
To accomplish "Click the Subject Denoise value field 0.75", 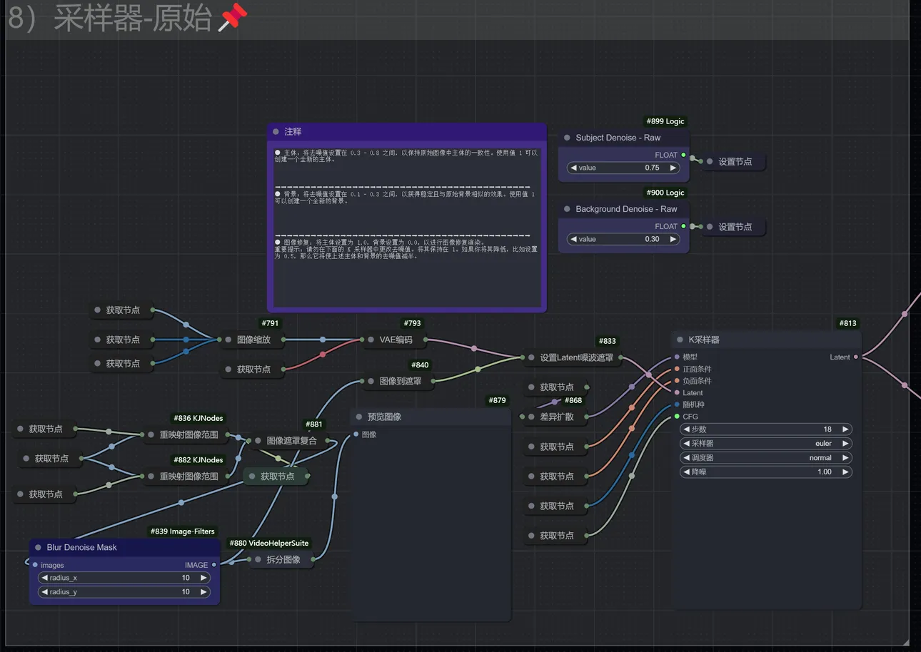I will point(623,168).
